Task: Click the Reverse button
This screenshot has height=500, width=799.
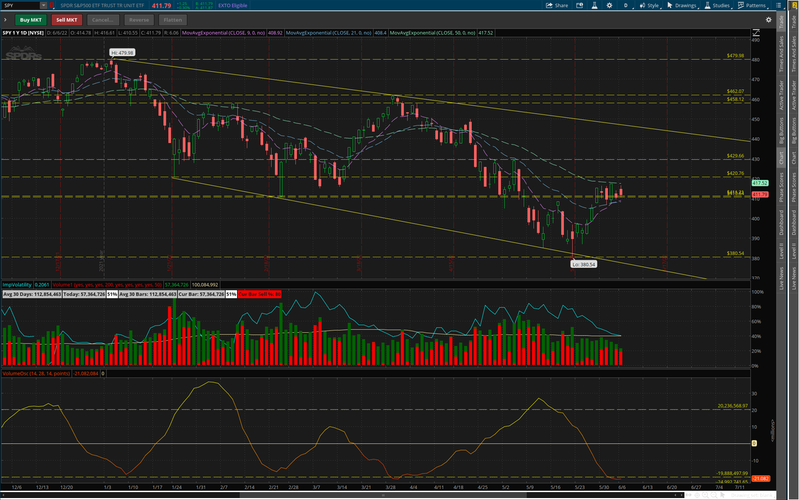Action: click(139, 20)
